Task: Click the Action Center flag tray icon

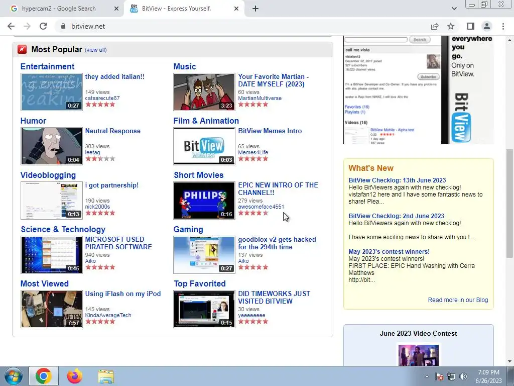Action: (x=439, y=376)
